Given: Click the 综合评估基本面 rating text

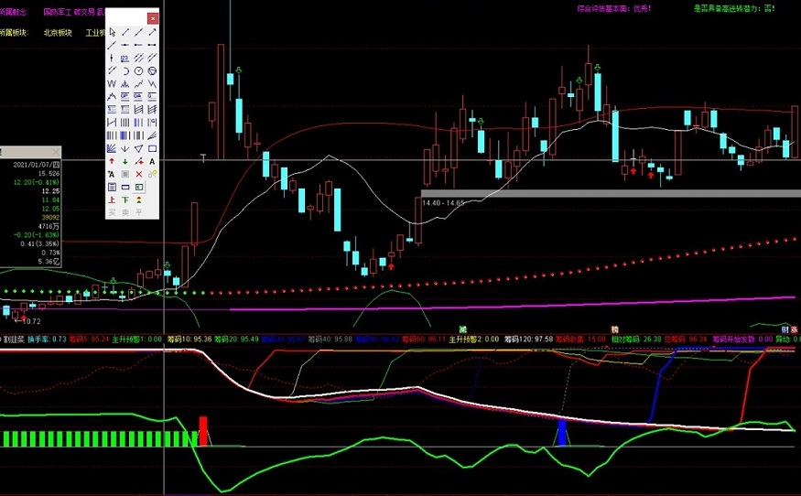Looking at the screenshot, I should pyautogui.click(x=614, y=8).
